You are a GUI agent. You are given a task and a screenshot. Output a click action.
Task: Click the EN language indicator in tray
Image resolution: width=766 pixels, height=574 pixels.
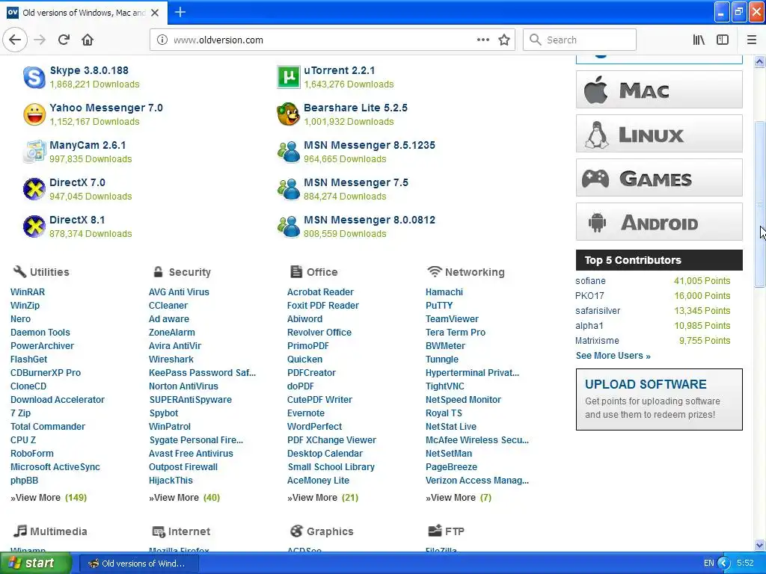[x=708, y=564]
